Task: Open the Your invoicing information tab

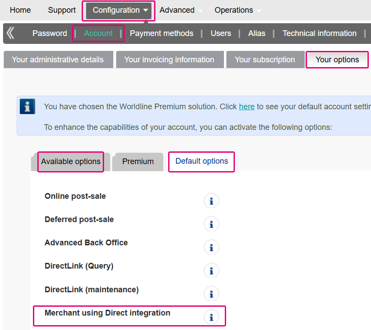Action: (x=169, y=60)
